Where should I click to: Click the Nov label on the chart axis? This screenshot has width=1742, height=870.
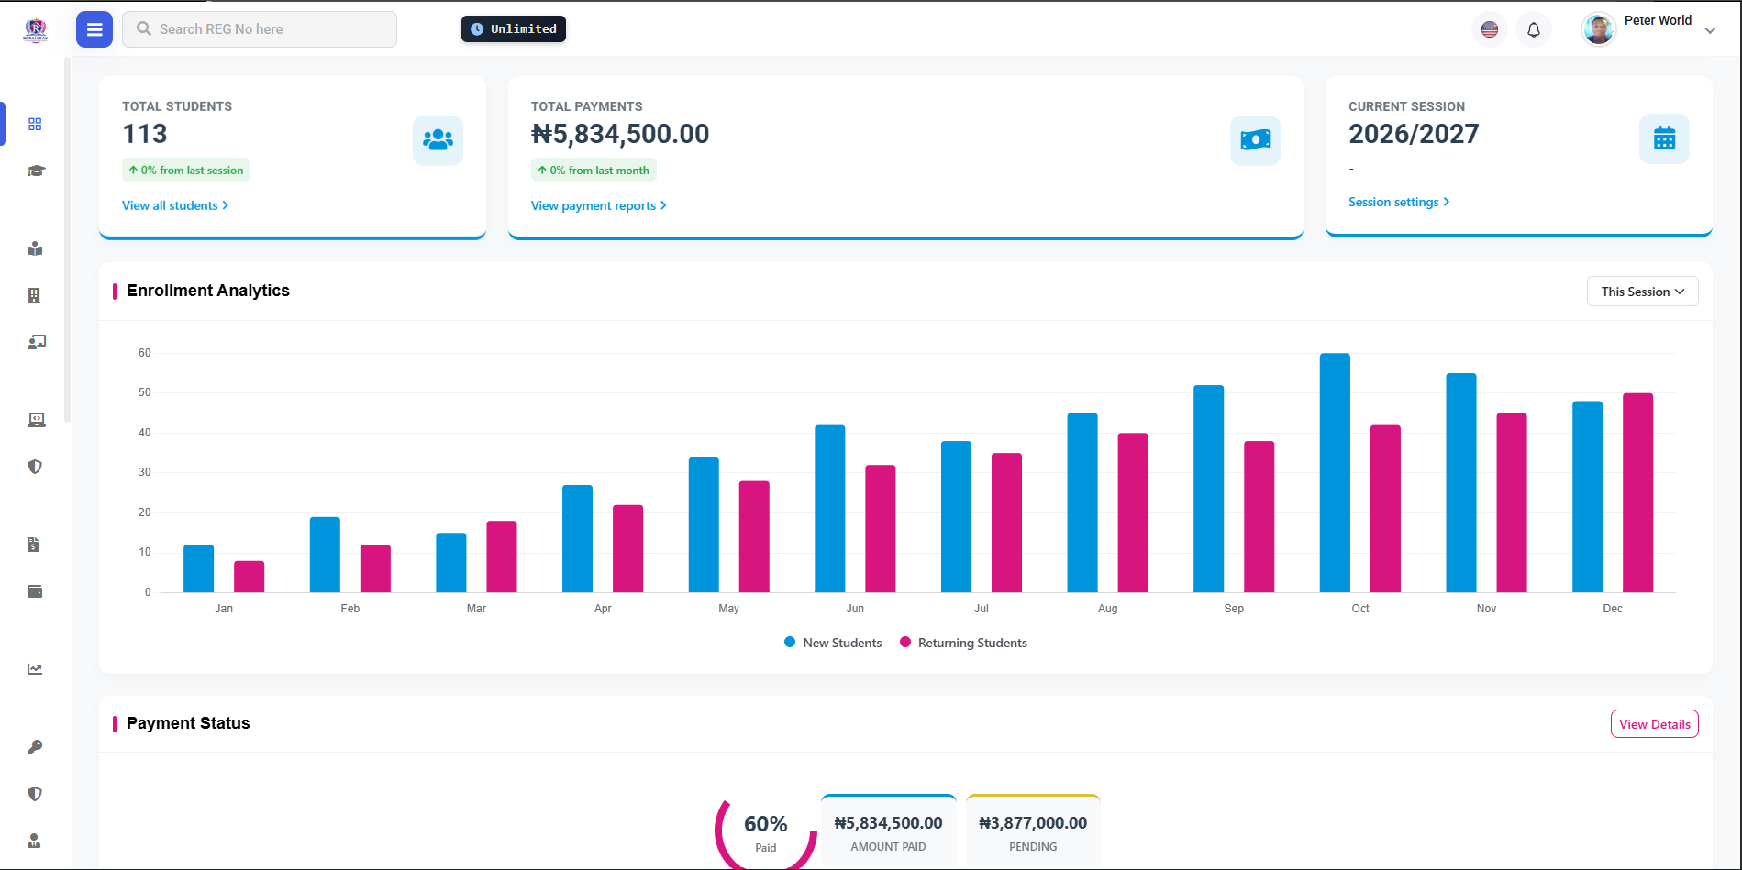click(x=1487, y=609)
